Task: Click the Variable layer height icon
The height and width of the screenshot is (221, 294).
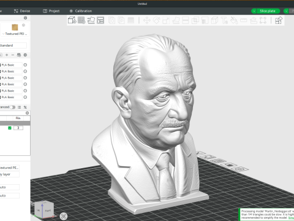Action: click(131, 20)
